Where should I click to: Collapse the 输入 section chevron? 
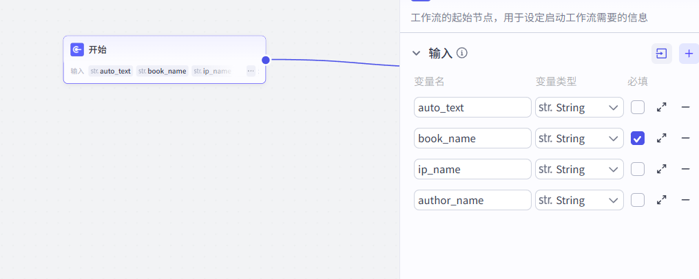(x=416, y=53)
